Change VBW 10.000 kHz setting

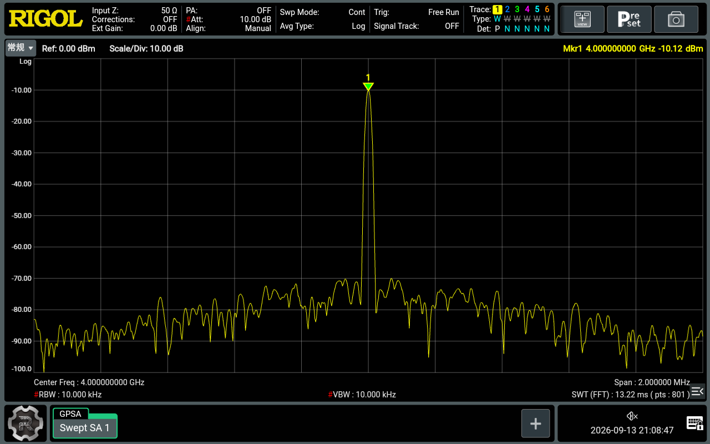point(362,395)
